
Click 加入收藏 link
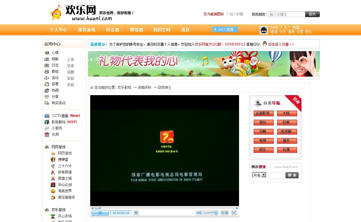coord(236,14)
